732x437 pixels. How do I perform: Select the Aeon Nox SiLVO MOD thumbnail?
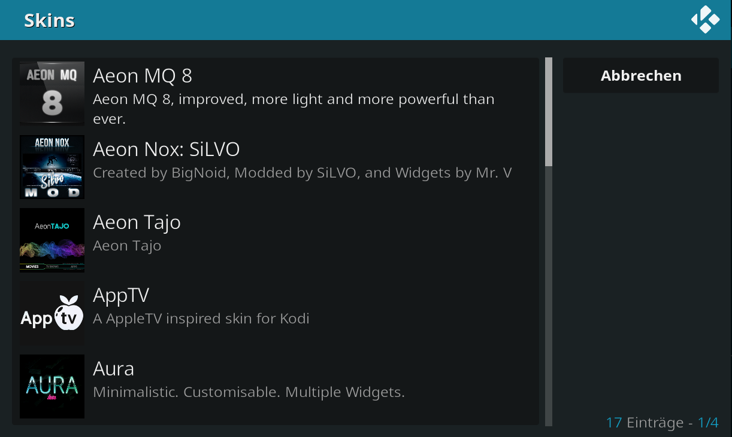(x=52, y=167)
